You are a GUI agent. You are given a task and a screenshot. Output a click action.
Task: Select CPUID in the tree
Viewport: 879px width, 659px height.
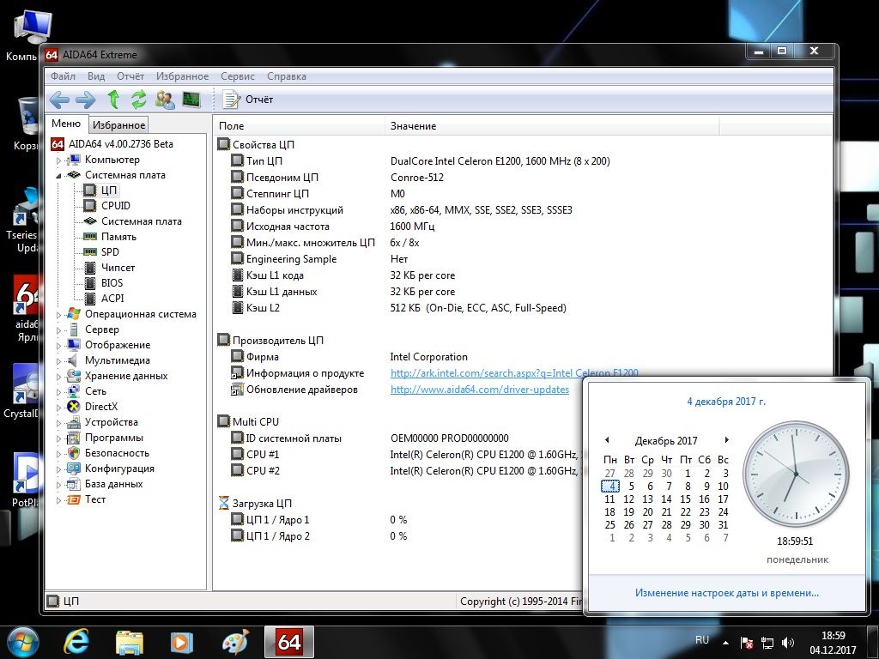pyautogui.click(x=116, y=206)
